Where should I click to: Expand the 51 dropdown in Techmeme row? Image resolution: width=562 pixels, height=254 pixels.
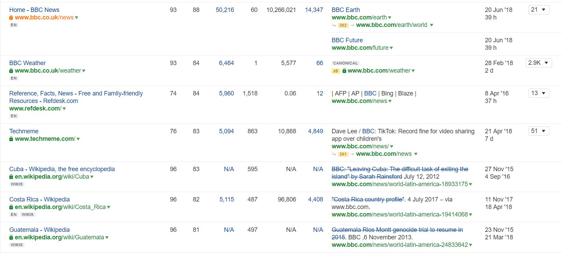[x=538, y=131]
